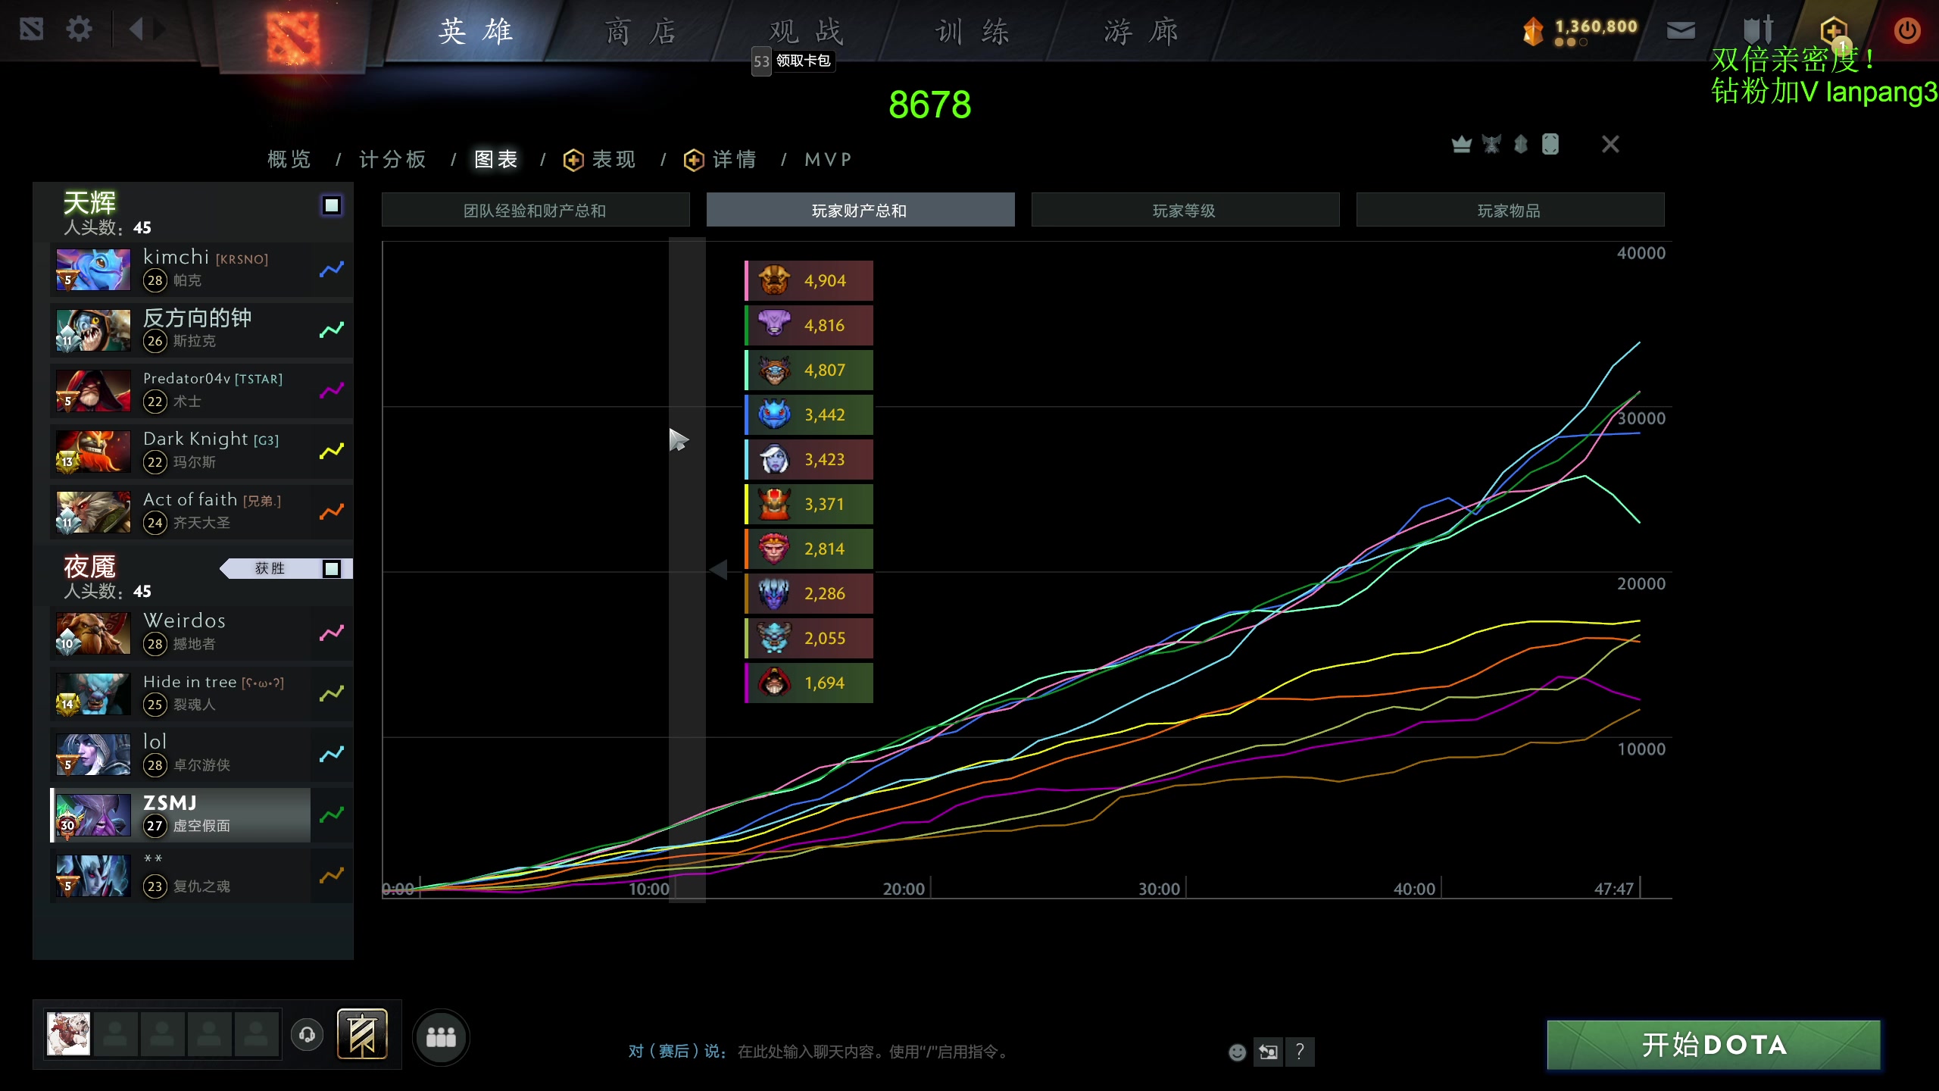
Task: Toggle Weirdos's pink graph line
Action: click(x=332, y=633)
